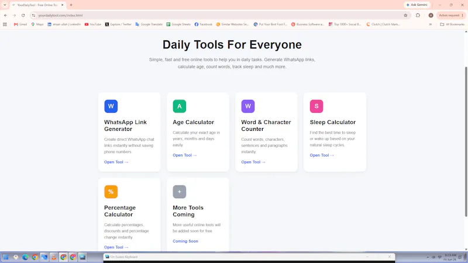Open the YouTube bookmark
468x263 pixels.
[x=93, y=25]
